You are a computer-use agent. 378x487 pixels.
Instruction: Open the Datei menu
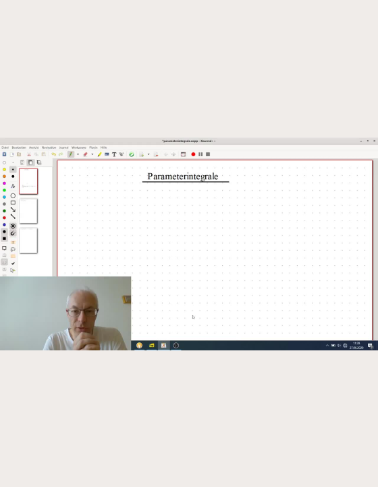click(x=5, y=147)
